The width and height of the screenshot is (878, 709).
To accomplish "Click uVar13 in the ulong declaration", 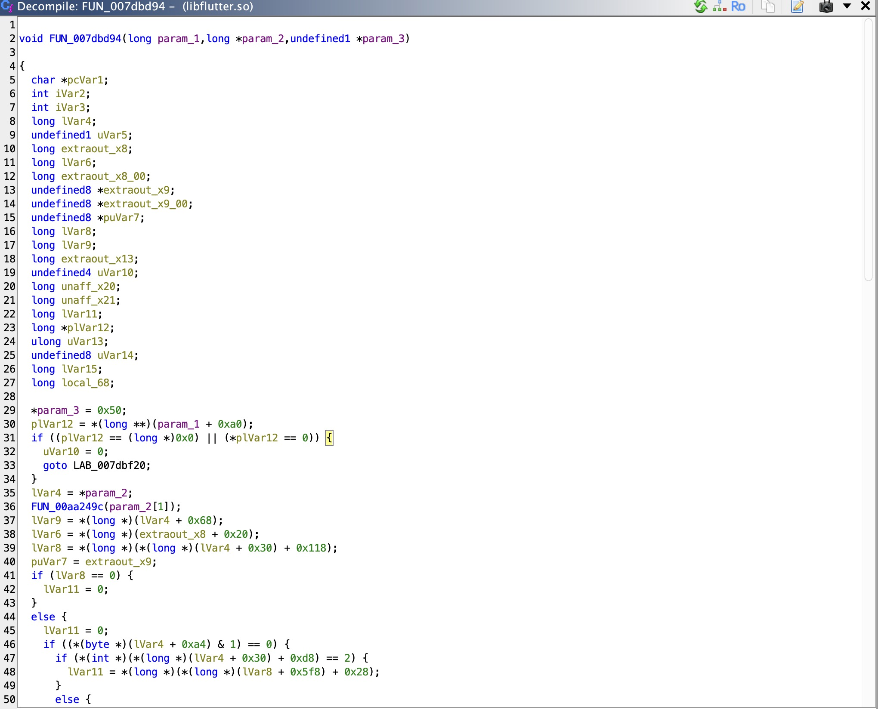I will click(85, 342).
